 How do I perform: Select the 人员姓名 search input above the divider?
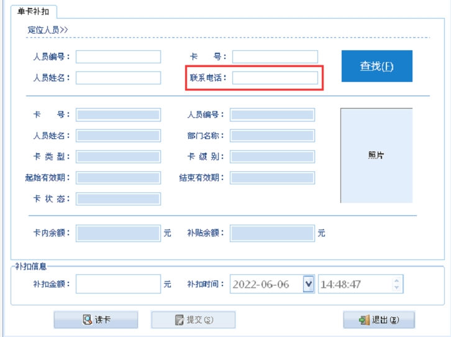pos(118,78)
